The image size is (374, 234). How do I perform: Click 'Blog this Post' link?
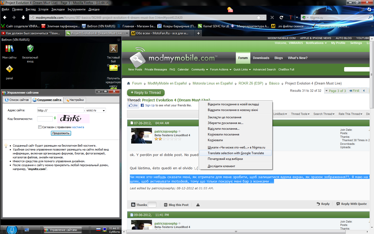coord(176,205)
